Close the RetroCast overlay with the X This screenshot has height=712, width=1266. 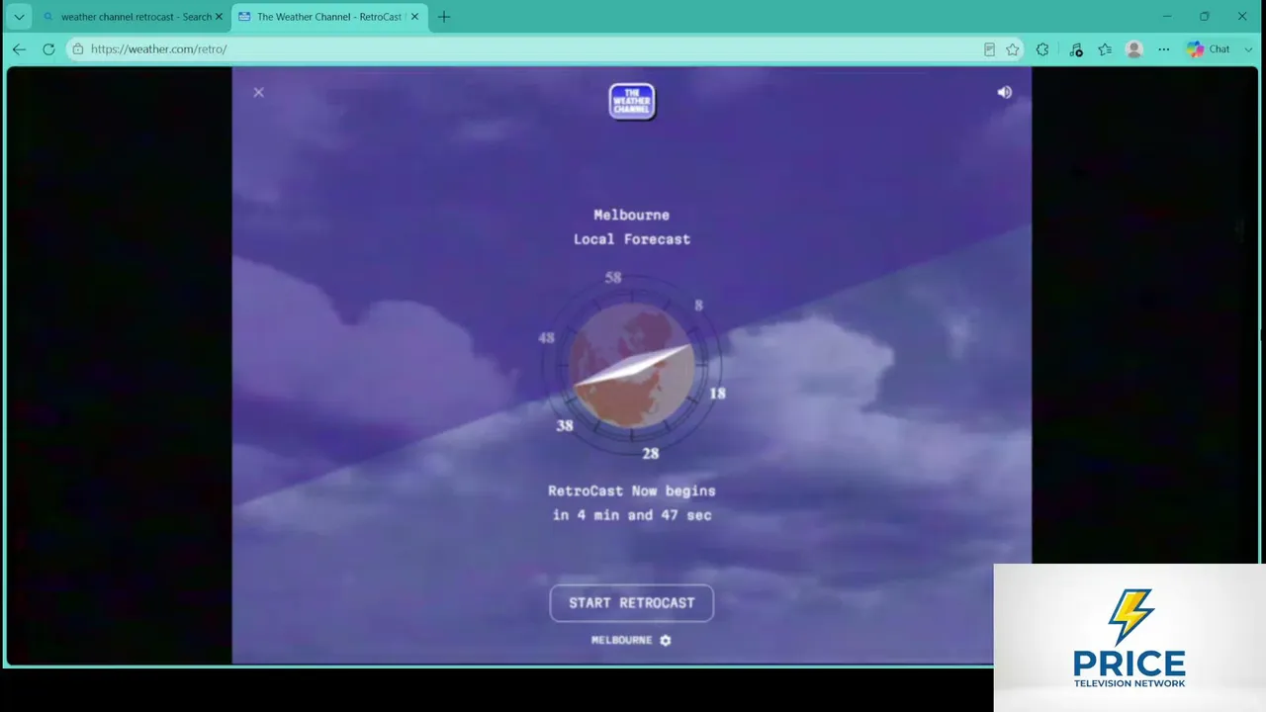click(x=258, y=92)
